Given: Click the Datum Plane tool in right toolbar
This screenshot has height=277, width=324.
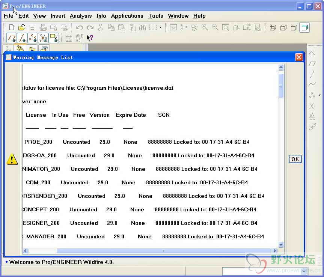Looking at the screenshot, I should 312,64.
